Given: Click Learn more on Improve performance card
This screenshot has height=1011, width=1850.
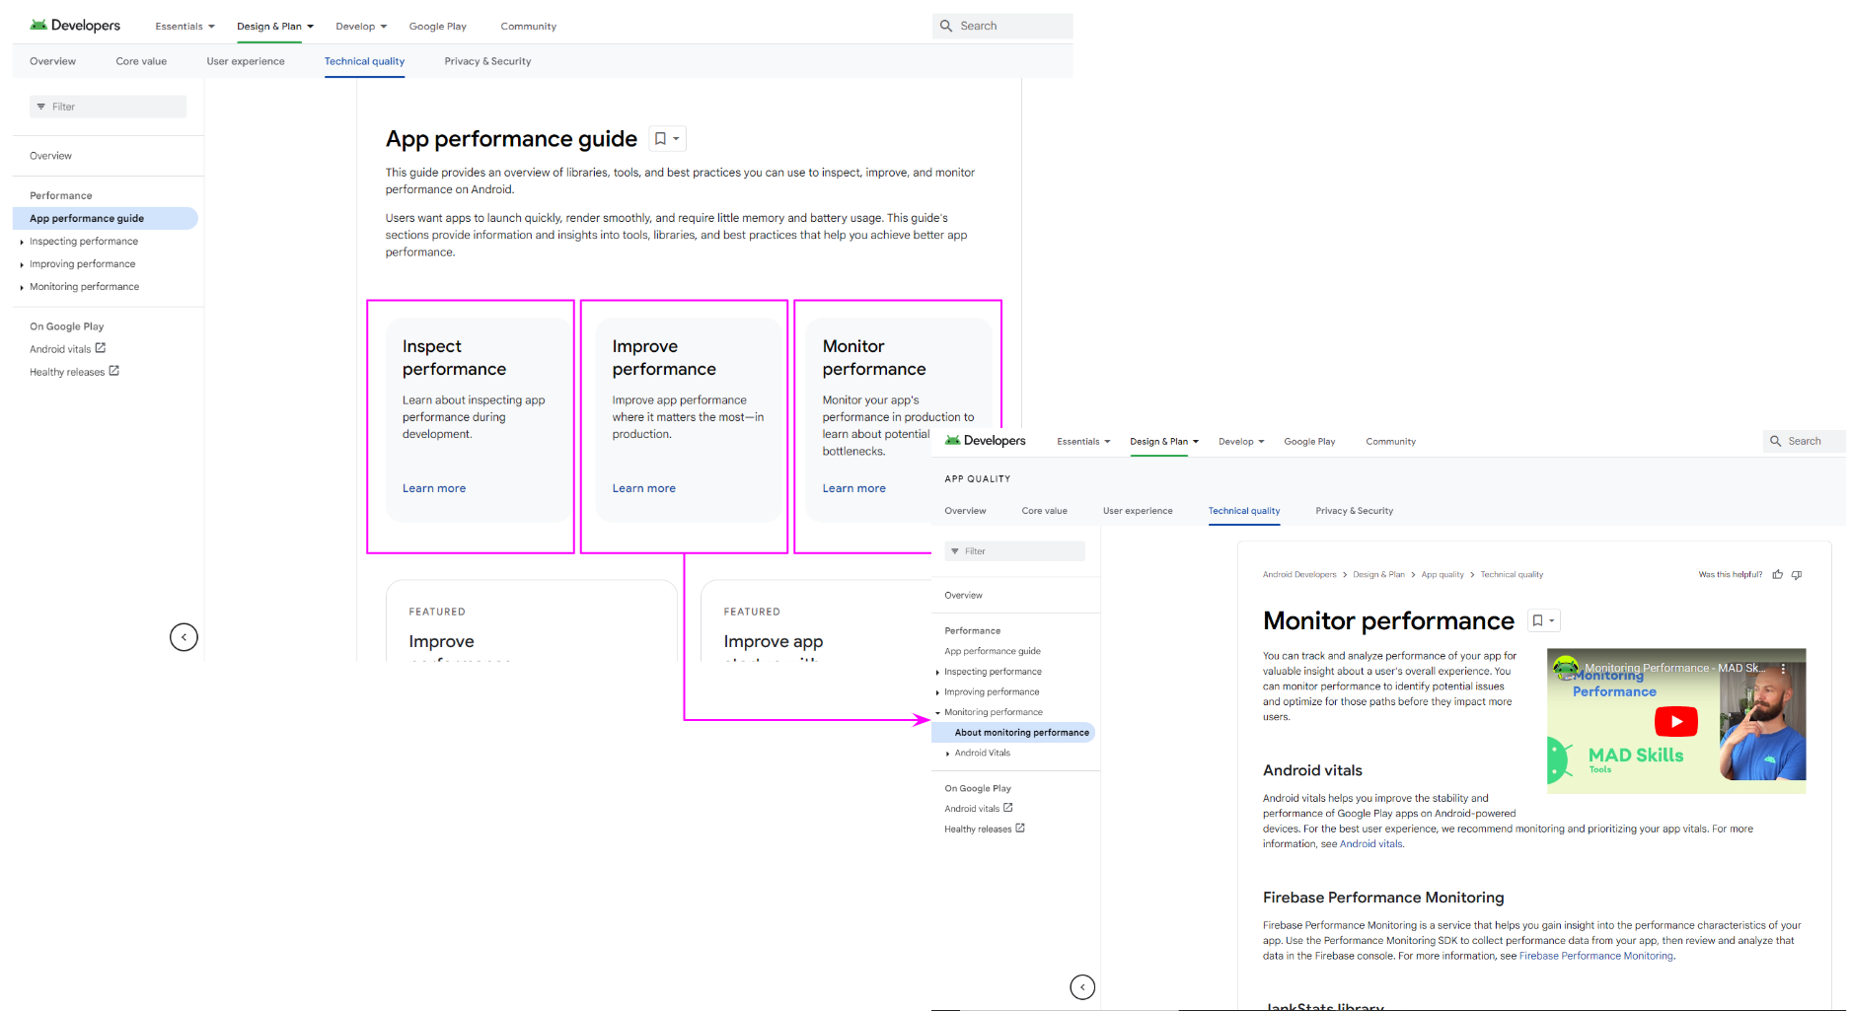Looking at the screenshot, I should pos(643,488).
